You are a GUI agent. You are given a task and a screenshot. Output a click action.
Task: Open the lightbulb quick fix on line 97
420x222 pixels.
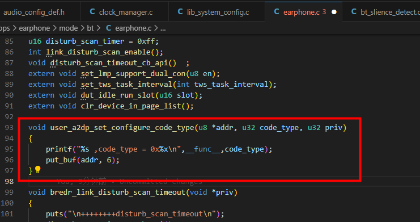38,169
